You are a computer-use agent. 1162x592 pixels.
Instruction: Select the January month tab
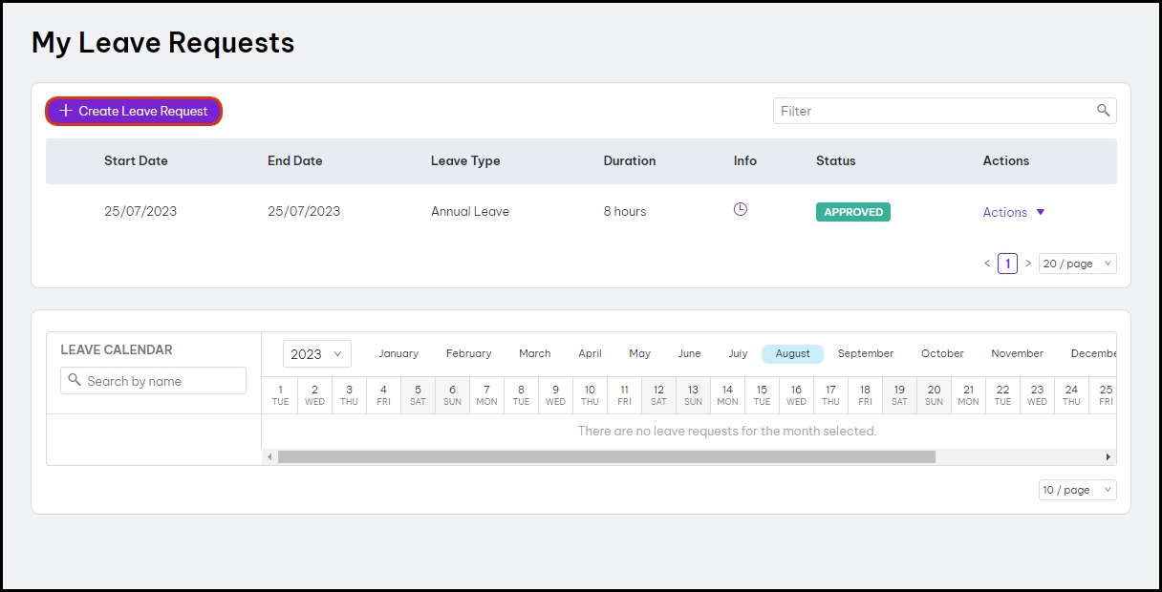pyautogui.click(x=398, y=353)
